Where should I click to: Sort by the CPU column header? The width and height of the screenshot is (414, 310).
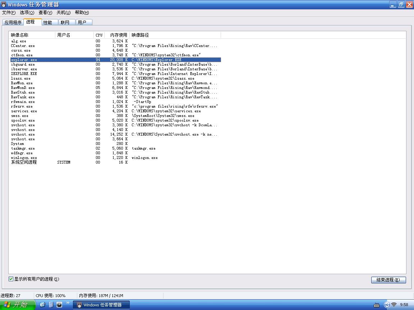[99, 35]
